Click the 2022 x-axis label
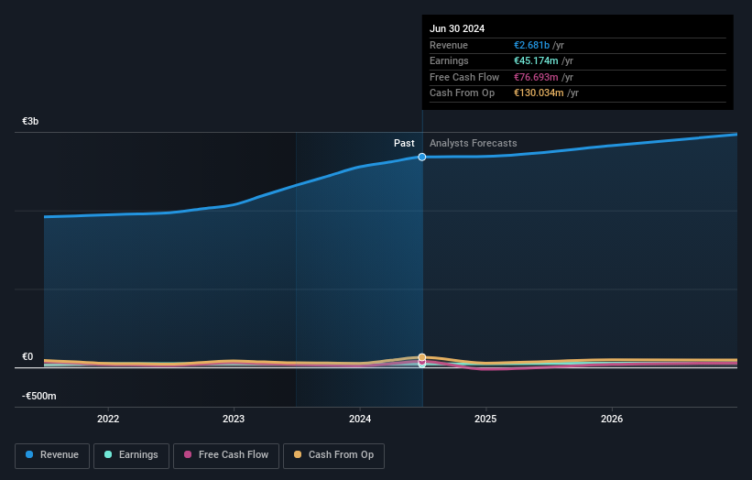This screenshot has width=752, height=480. click(108, 419)
